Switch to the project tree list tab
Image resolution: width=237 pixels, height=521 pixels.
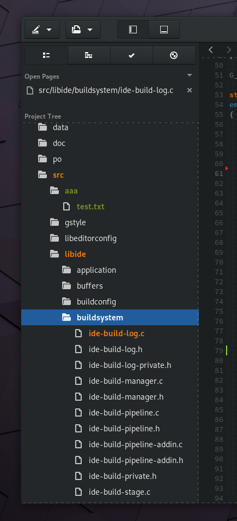[46, 55]
